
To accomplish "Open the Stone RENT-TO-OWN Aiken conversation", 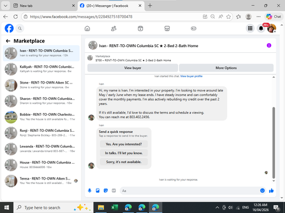I will point(41,85).
